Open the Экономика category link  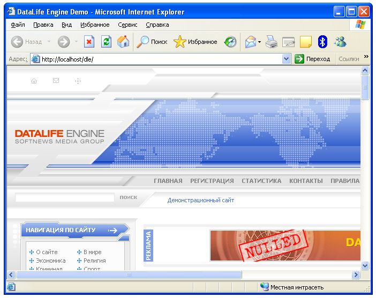pos(51,261)
